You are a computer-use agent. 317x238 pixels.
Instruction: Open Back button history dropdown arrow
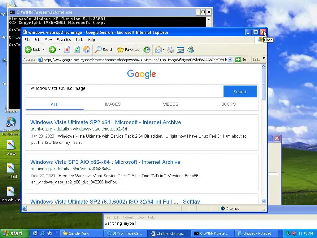click(x=44, y=50)
